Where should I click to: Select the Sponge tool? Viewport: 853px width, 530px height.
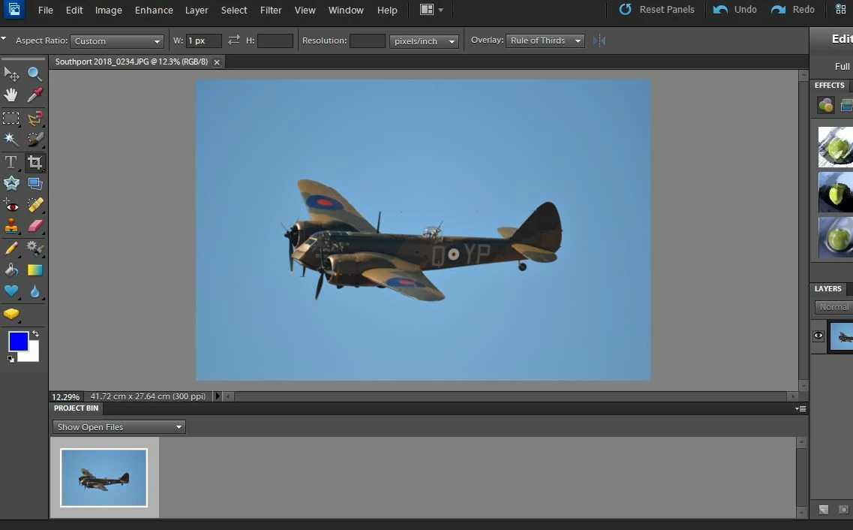click(x=11, y=314)
